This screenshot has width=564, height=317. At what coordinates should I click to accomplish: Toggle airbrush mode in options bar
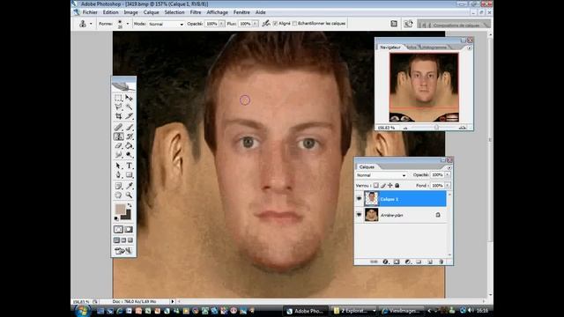[x=266, y=24]
